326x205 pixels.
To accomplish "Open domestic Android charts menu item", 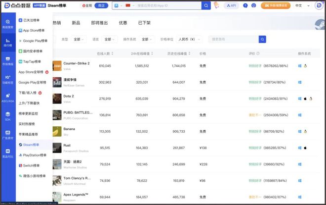I will click(31, 51).
